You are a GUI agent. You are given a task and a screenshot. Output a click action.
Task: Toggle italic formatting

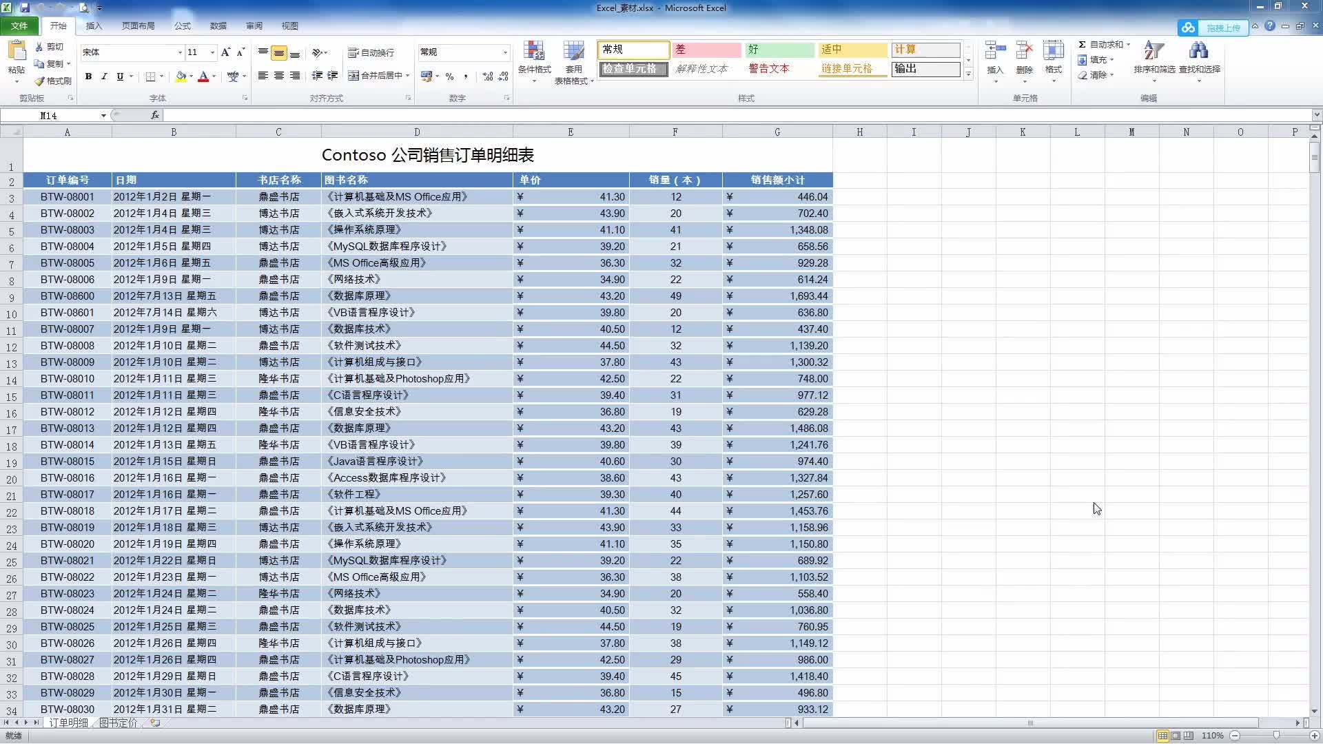104,76
